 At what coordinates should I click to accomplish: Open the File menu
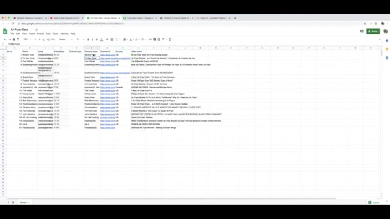[x=12, y=34]
